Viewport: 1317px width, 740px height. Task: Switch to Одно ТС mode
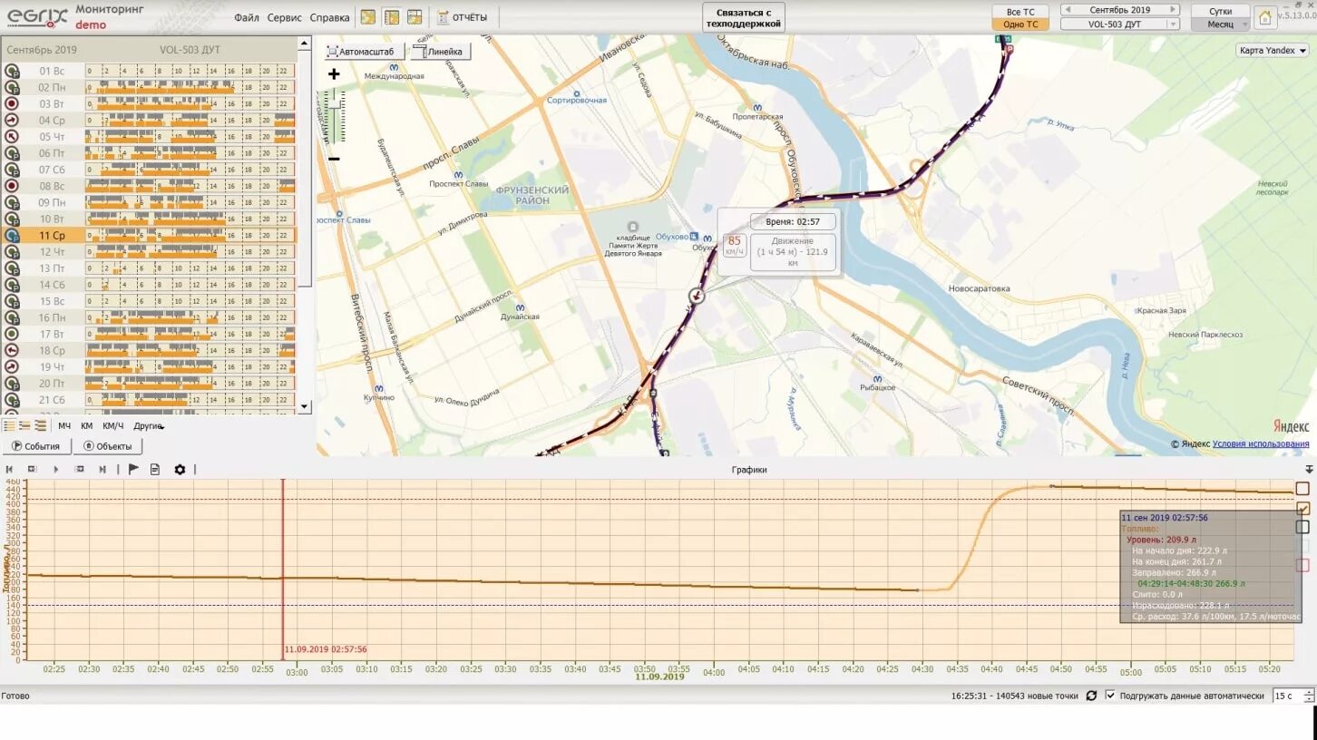click(1020, 24)
